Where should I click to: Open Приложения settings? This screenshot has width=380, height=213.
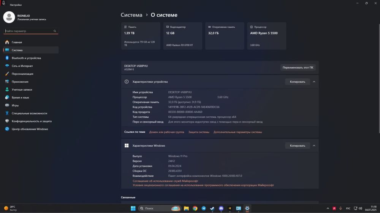pos(31,82)
